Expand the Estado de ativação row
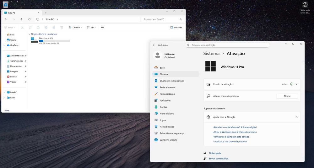 click(297, 84)
